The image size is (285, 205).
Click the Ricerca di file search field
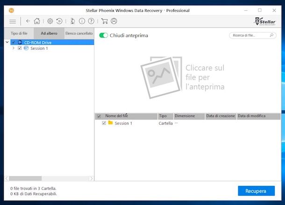pos(253,35)
